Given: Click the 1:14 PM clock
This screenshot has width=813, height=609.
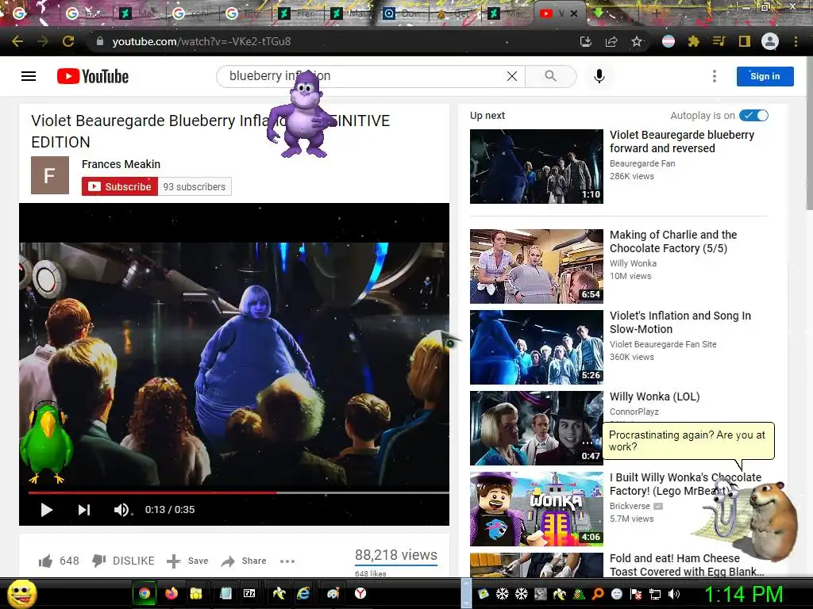Looking at the screenshot, I should (743, 594).
